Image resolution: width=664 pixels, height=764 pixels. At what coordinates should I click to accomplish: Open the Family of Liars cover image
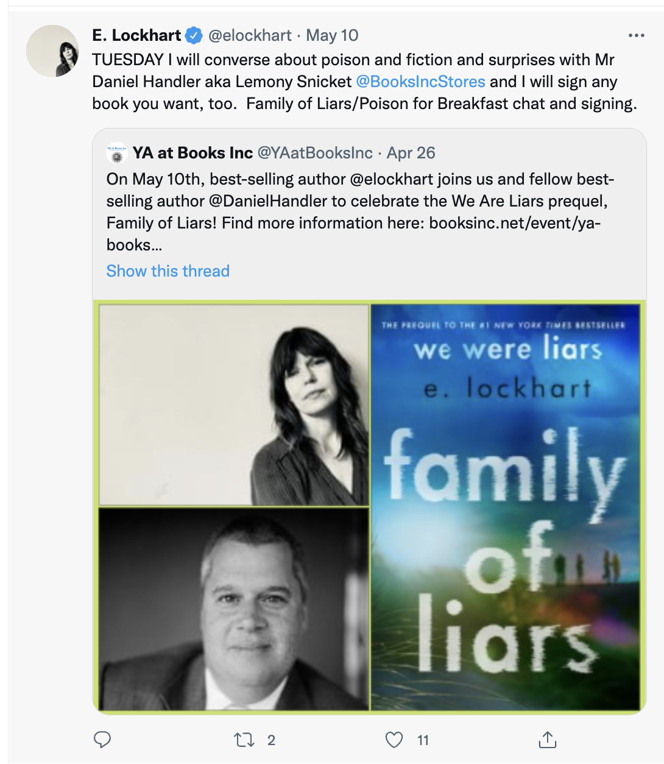point(506,507)
